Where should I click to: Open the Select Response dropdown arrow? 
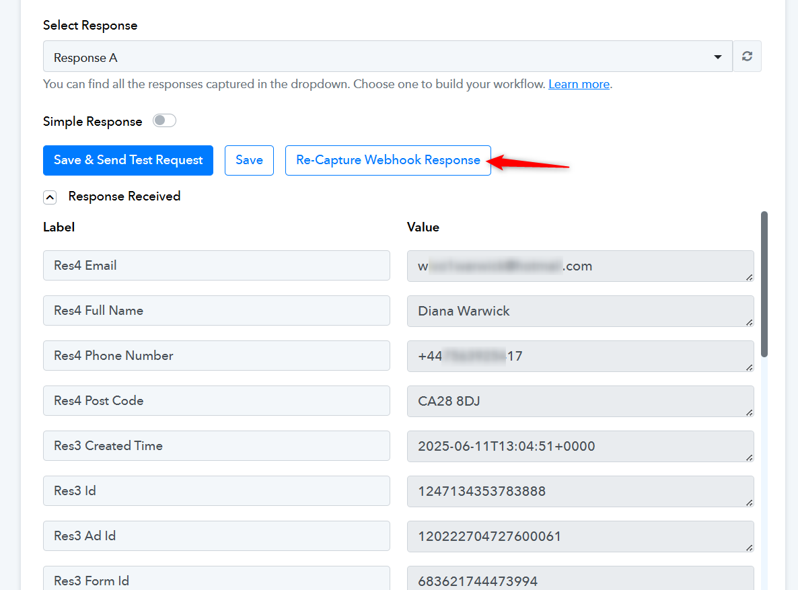click(x=717, y=57)
